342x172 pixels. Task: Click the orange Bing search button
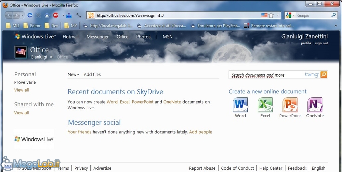[324, 75]
